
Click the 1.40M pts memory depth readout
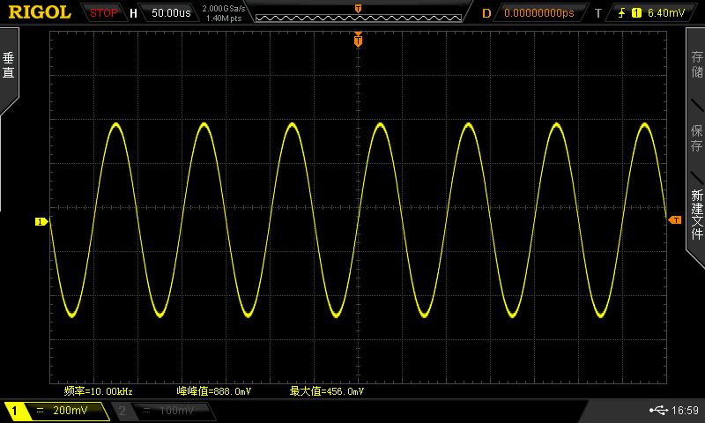(x=224, y=19)
